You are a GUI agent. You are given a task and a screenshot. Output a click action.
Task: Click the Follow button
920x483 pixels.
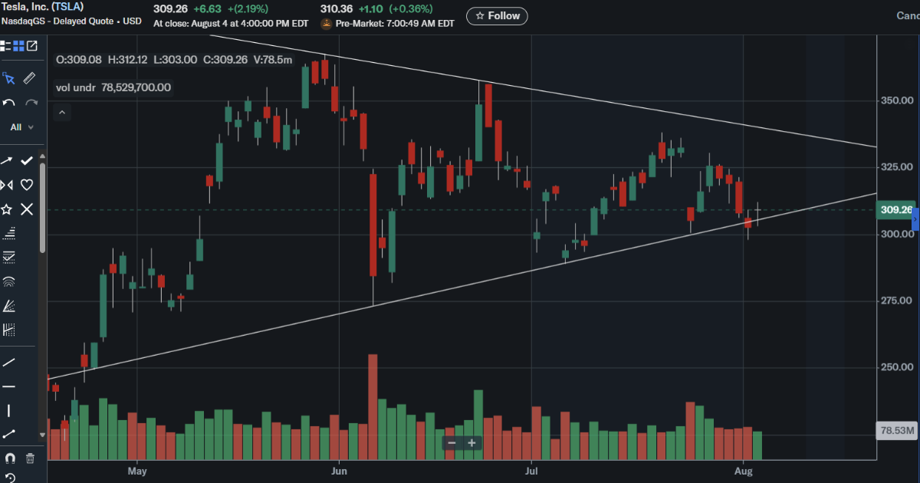point(497,15)
